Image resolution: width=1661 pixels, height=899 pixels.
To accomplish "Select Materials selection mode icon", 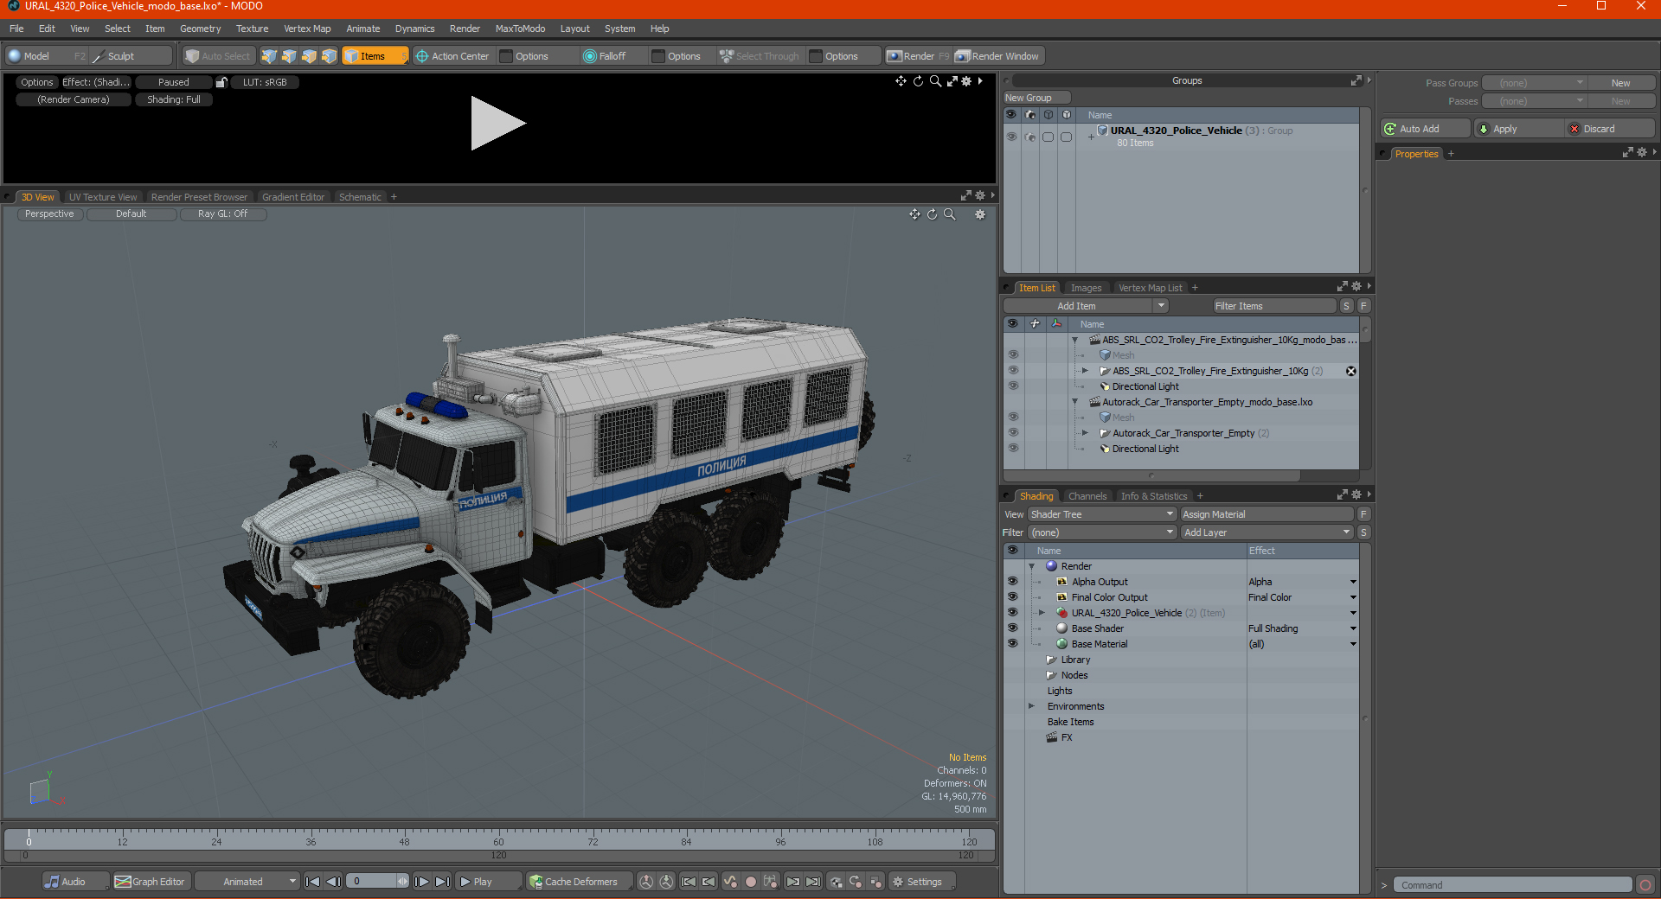I will 329,56.
